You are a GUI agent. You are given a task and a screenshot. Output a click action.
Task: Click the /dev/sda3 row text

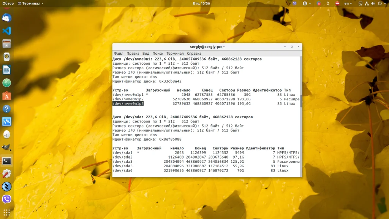(x=122, y=162)
